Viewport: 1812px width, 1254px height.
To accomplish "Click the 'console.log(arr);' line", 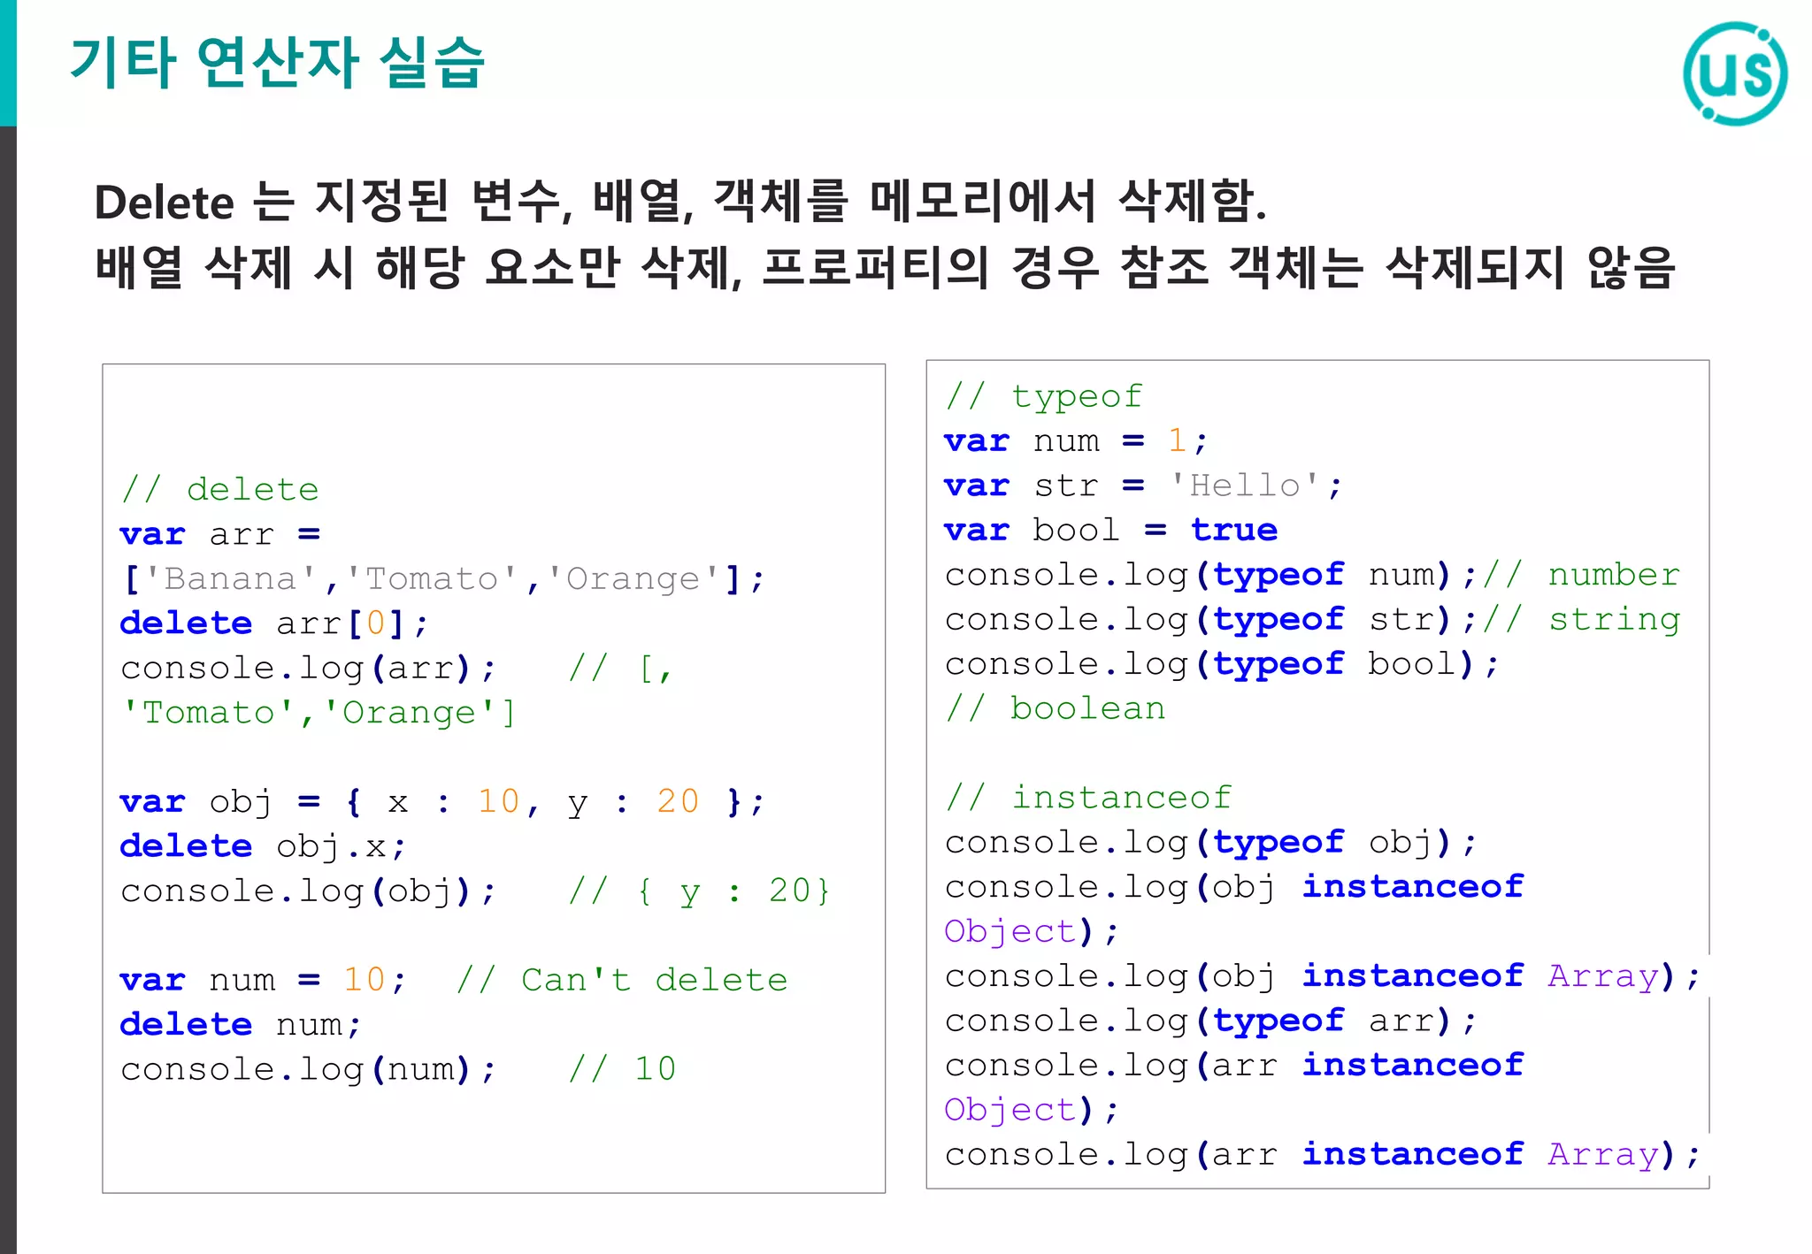I will (308, 669).
